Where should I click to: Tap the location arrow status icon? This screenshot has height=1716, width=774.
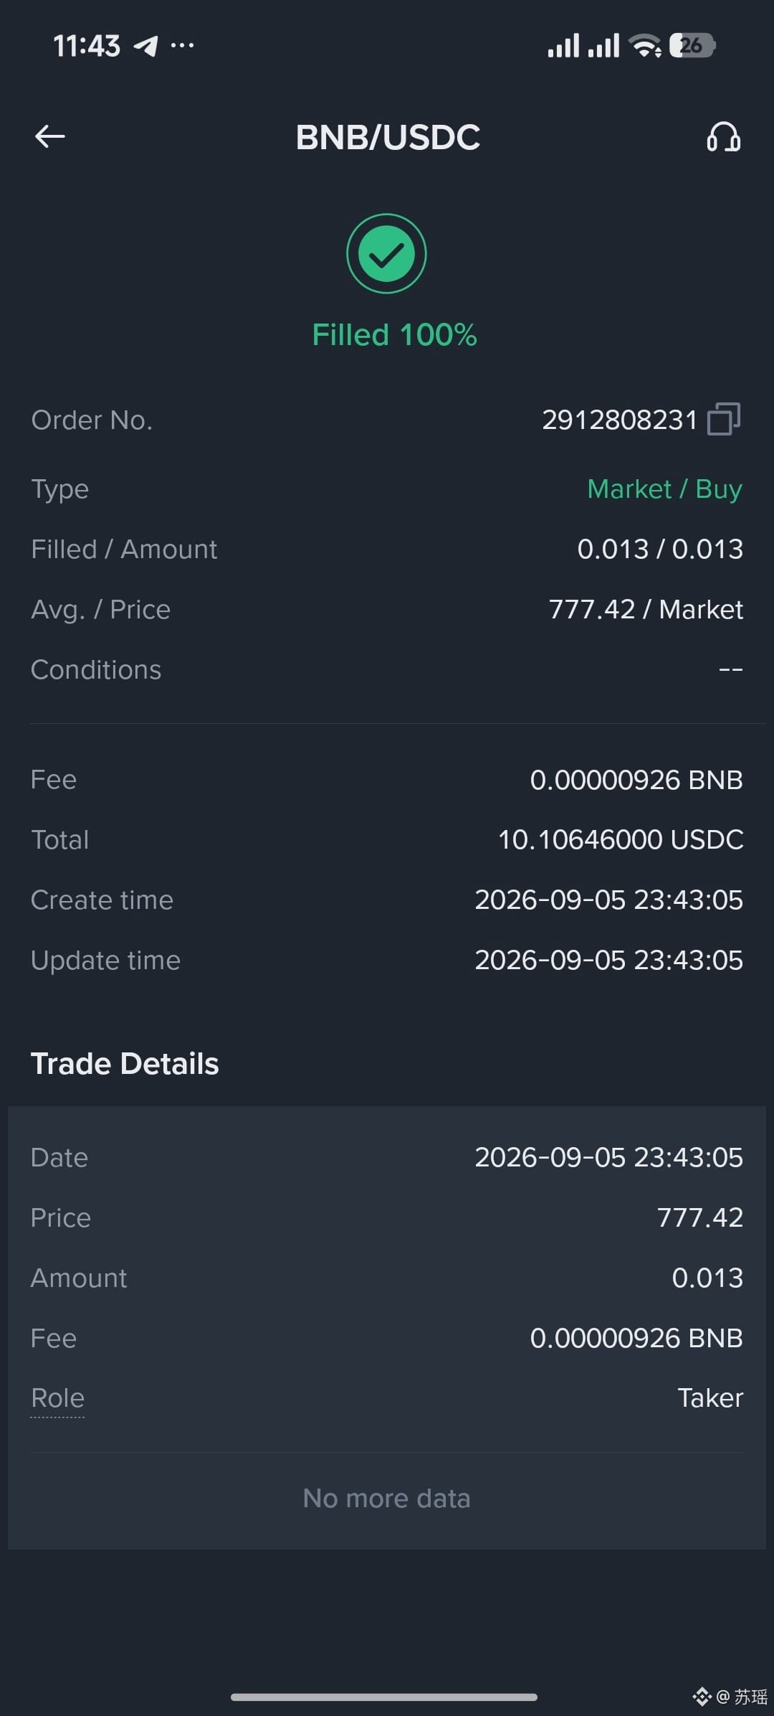coord(146,46)
